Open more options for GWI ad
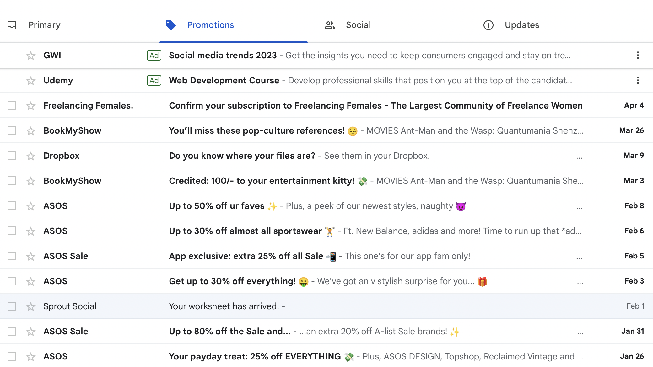 tap(638, 55)
